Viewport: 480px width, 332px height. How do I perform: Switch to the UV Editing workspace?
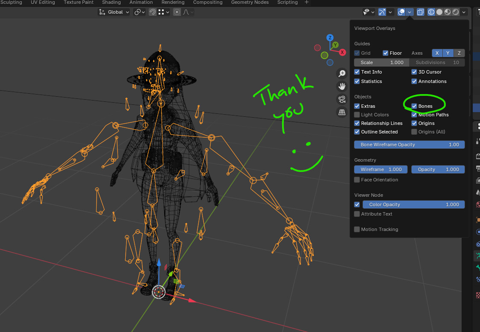(x=43, y=3)
